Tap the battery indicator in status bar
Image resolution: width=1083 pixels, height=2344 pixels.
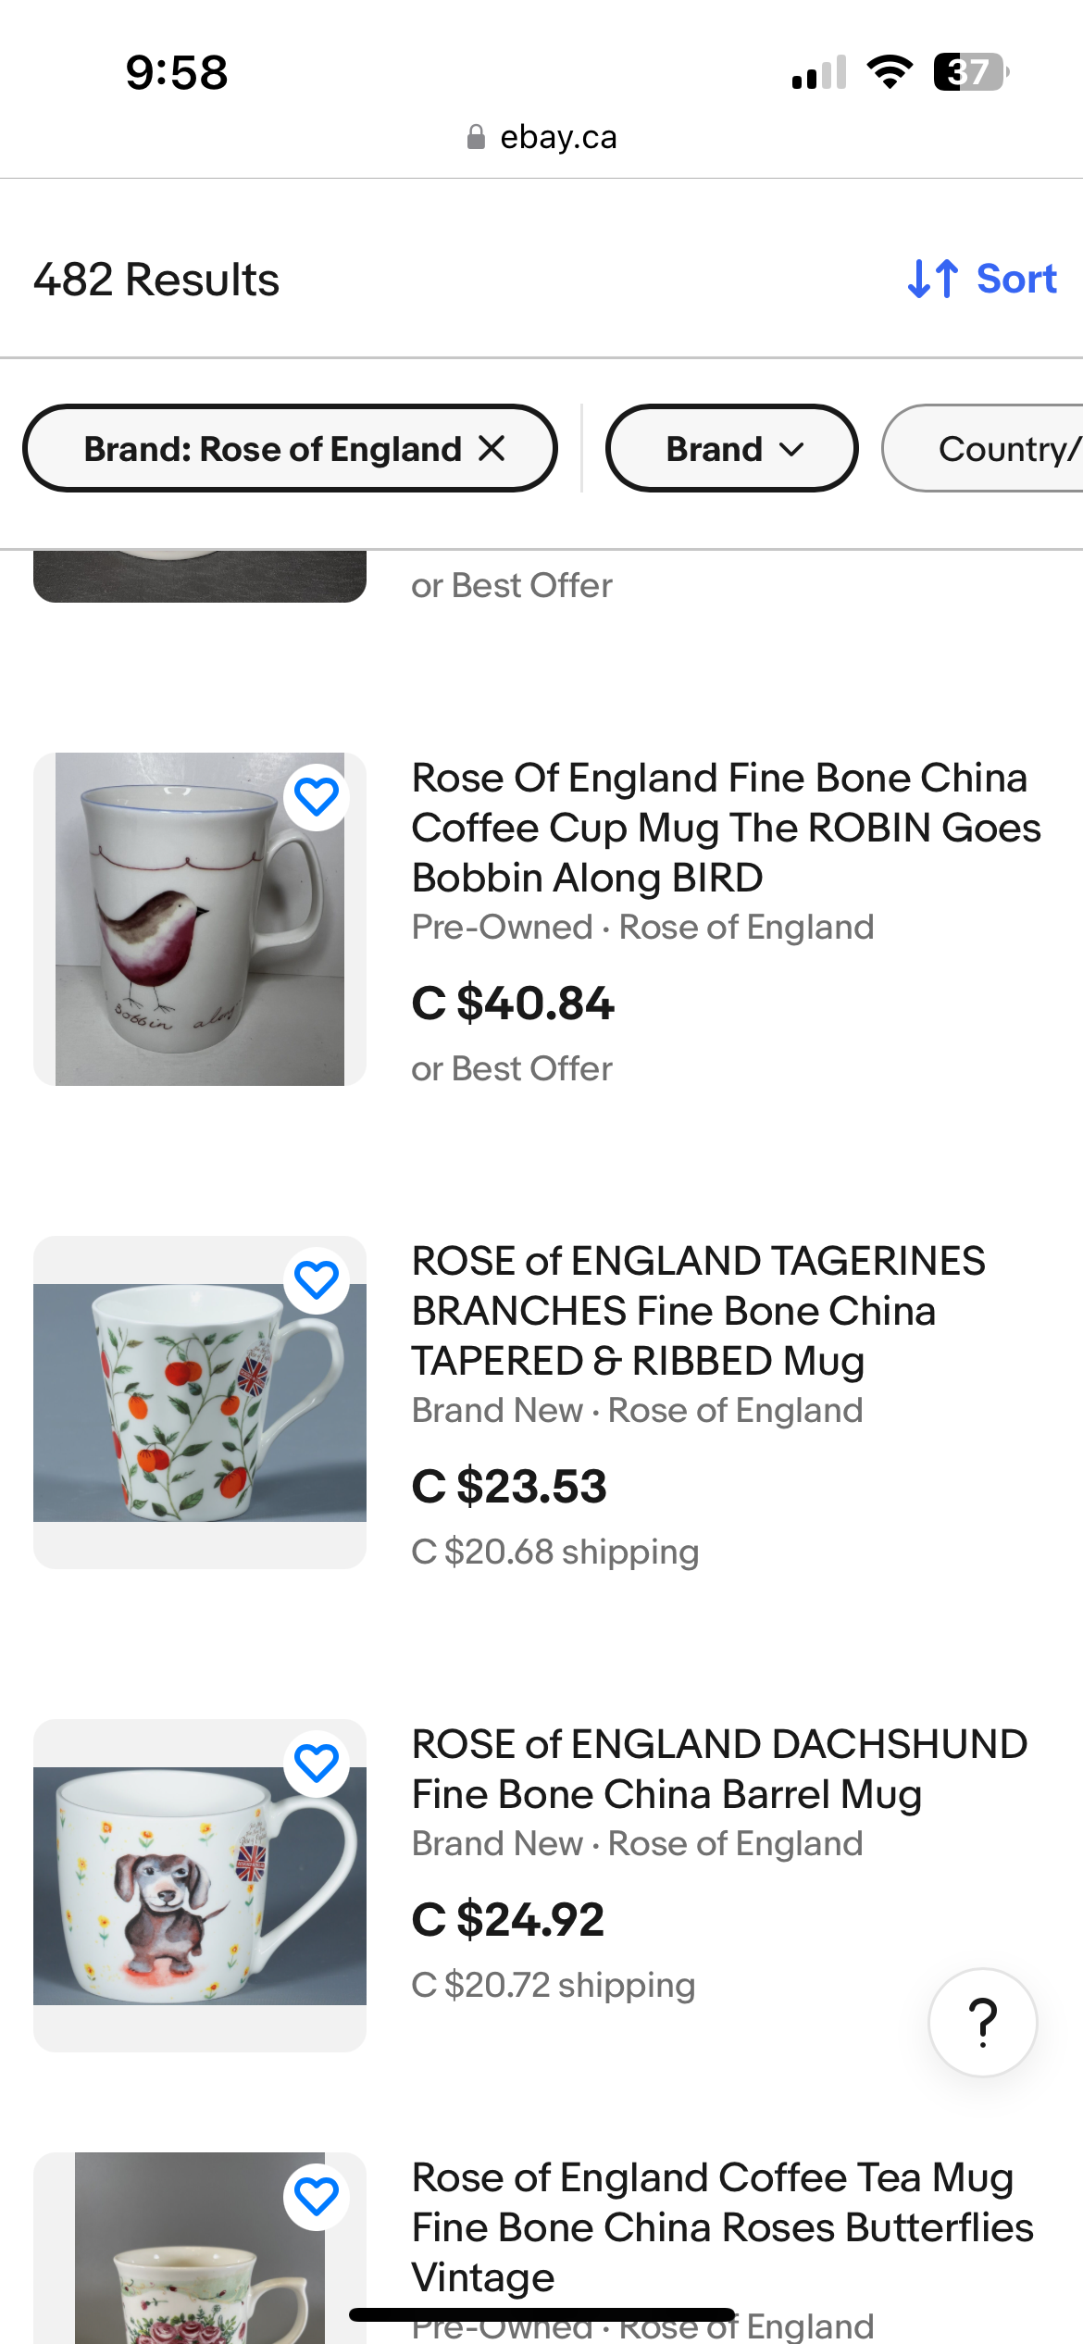click(x=970, y=72)
